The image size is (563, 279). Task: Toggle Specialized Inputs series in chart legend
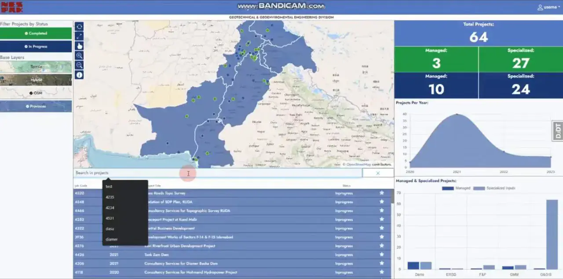(x=494, y=188)
